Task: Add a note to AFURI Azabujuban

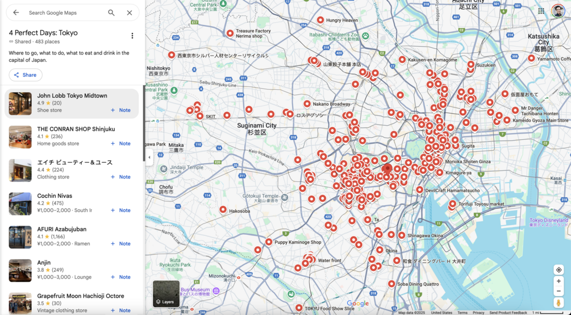Action: click(x=120, y=244)
